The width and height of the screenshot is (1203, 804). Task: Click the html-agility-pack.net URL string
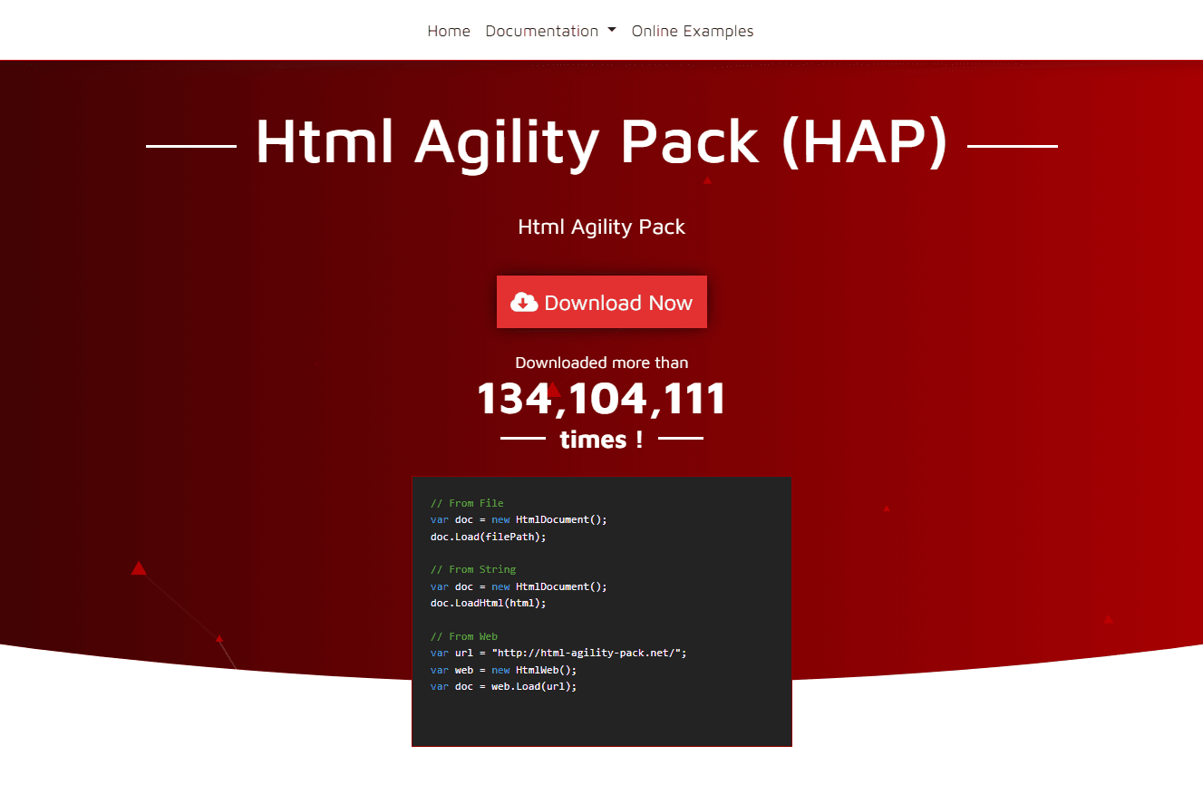[587, 653]
